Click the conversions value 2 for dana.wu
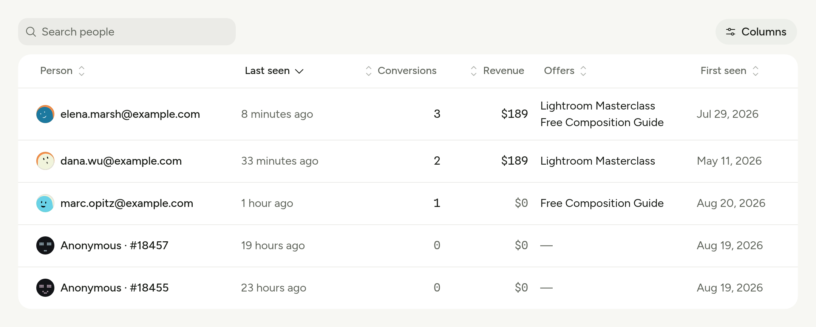 coord(437,161)
